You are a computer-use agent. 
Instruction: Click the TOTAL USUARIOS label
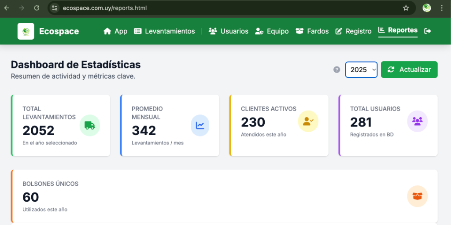click(375, 109)
